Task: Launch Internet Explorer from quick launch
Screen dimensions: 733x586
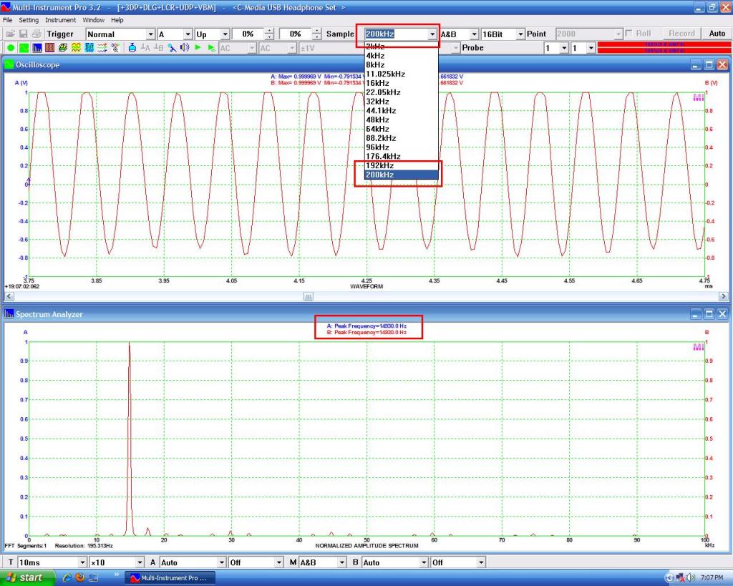Action: (67, 578)
